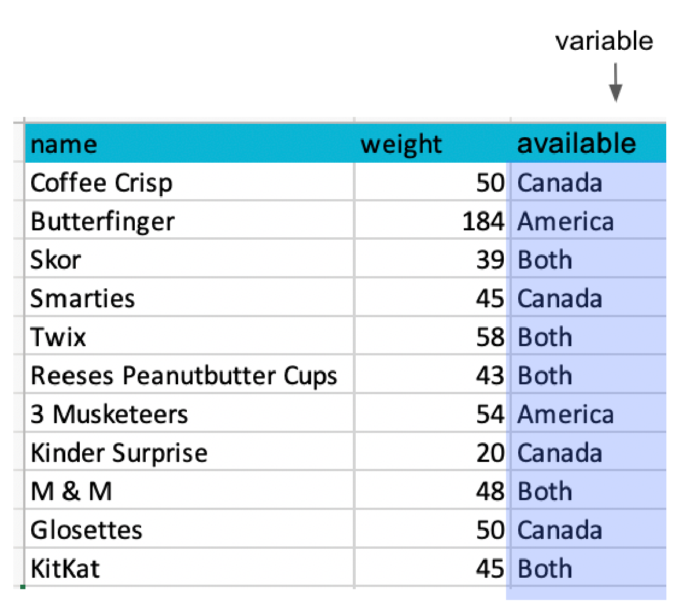Select the Twix name cell
694x613 pixels.
click(x=58, y=337)
